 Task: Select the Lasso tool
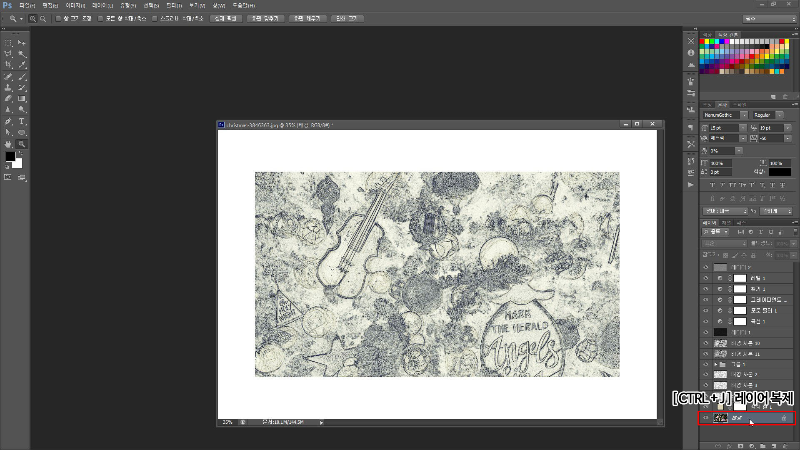click(8, 54)
